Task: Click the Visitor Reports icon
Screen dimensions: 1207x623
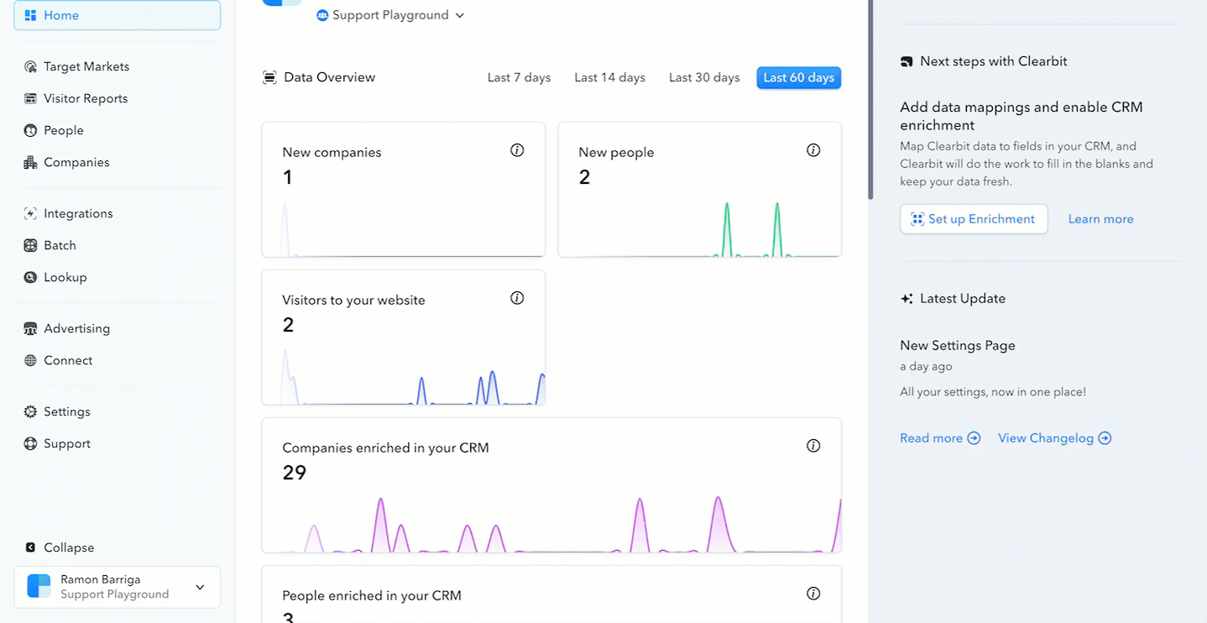Action: (31, 98)
